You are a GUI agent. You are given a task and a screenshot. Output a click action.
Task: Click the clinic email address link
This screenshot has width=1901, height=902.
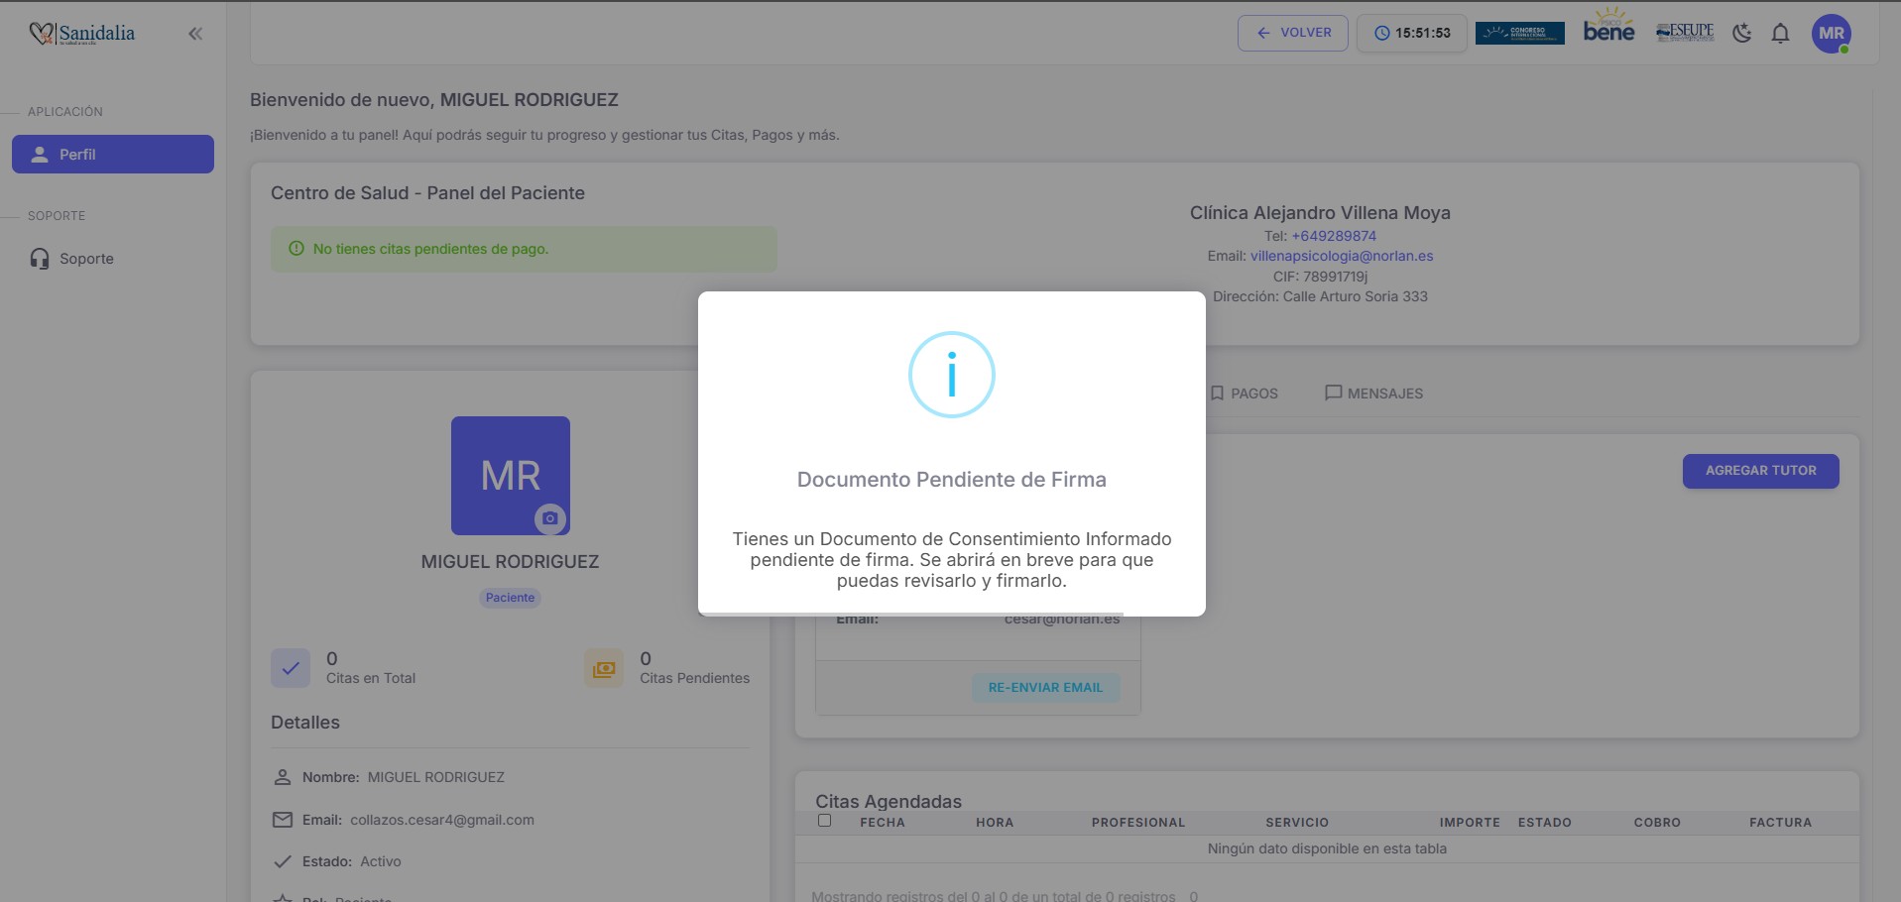click(1341, 256)
